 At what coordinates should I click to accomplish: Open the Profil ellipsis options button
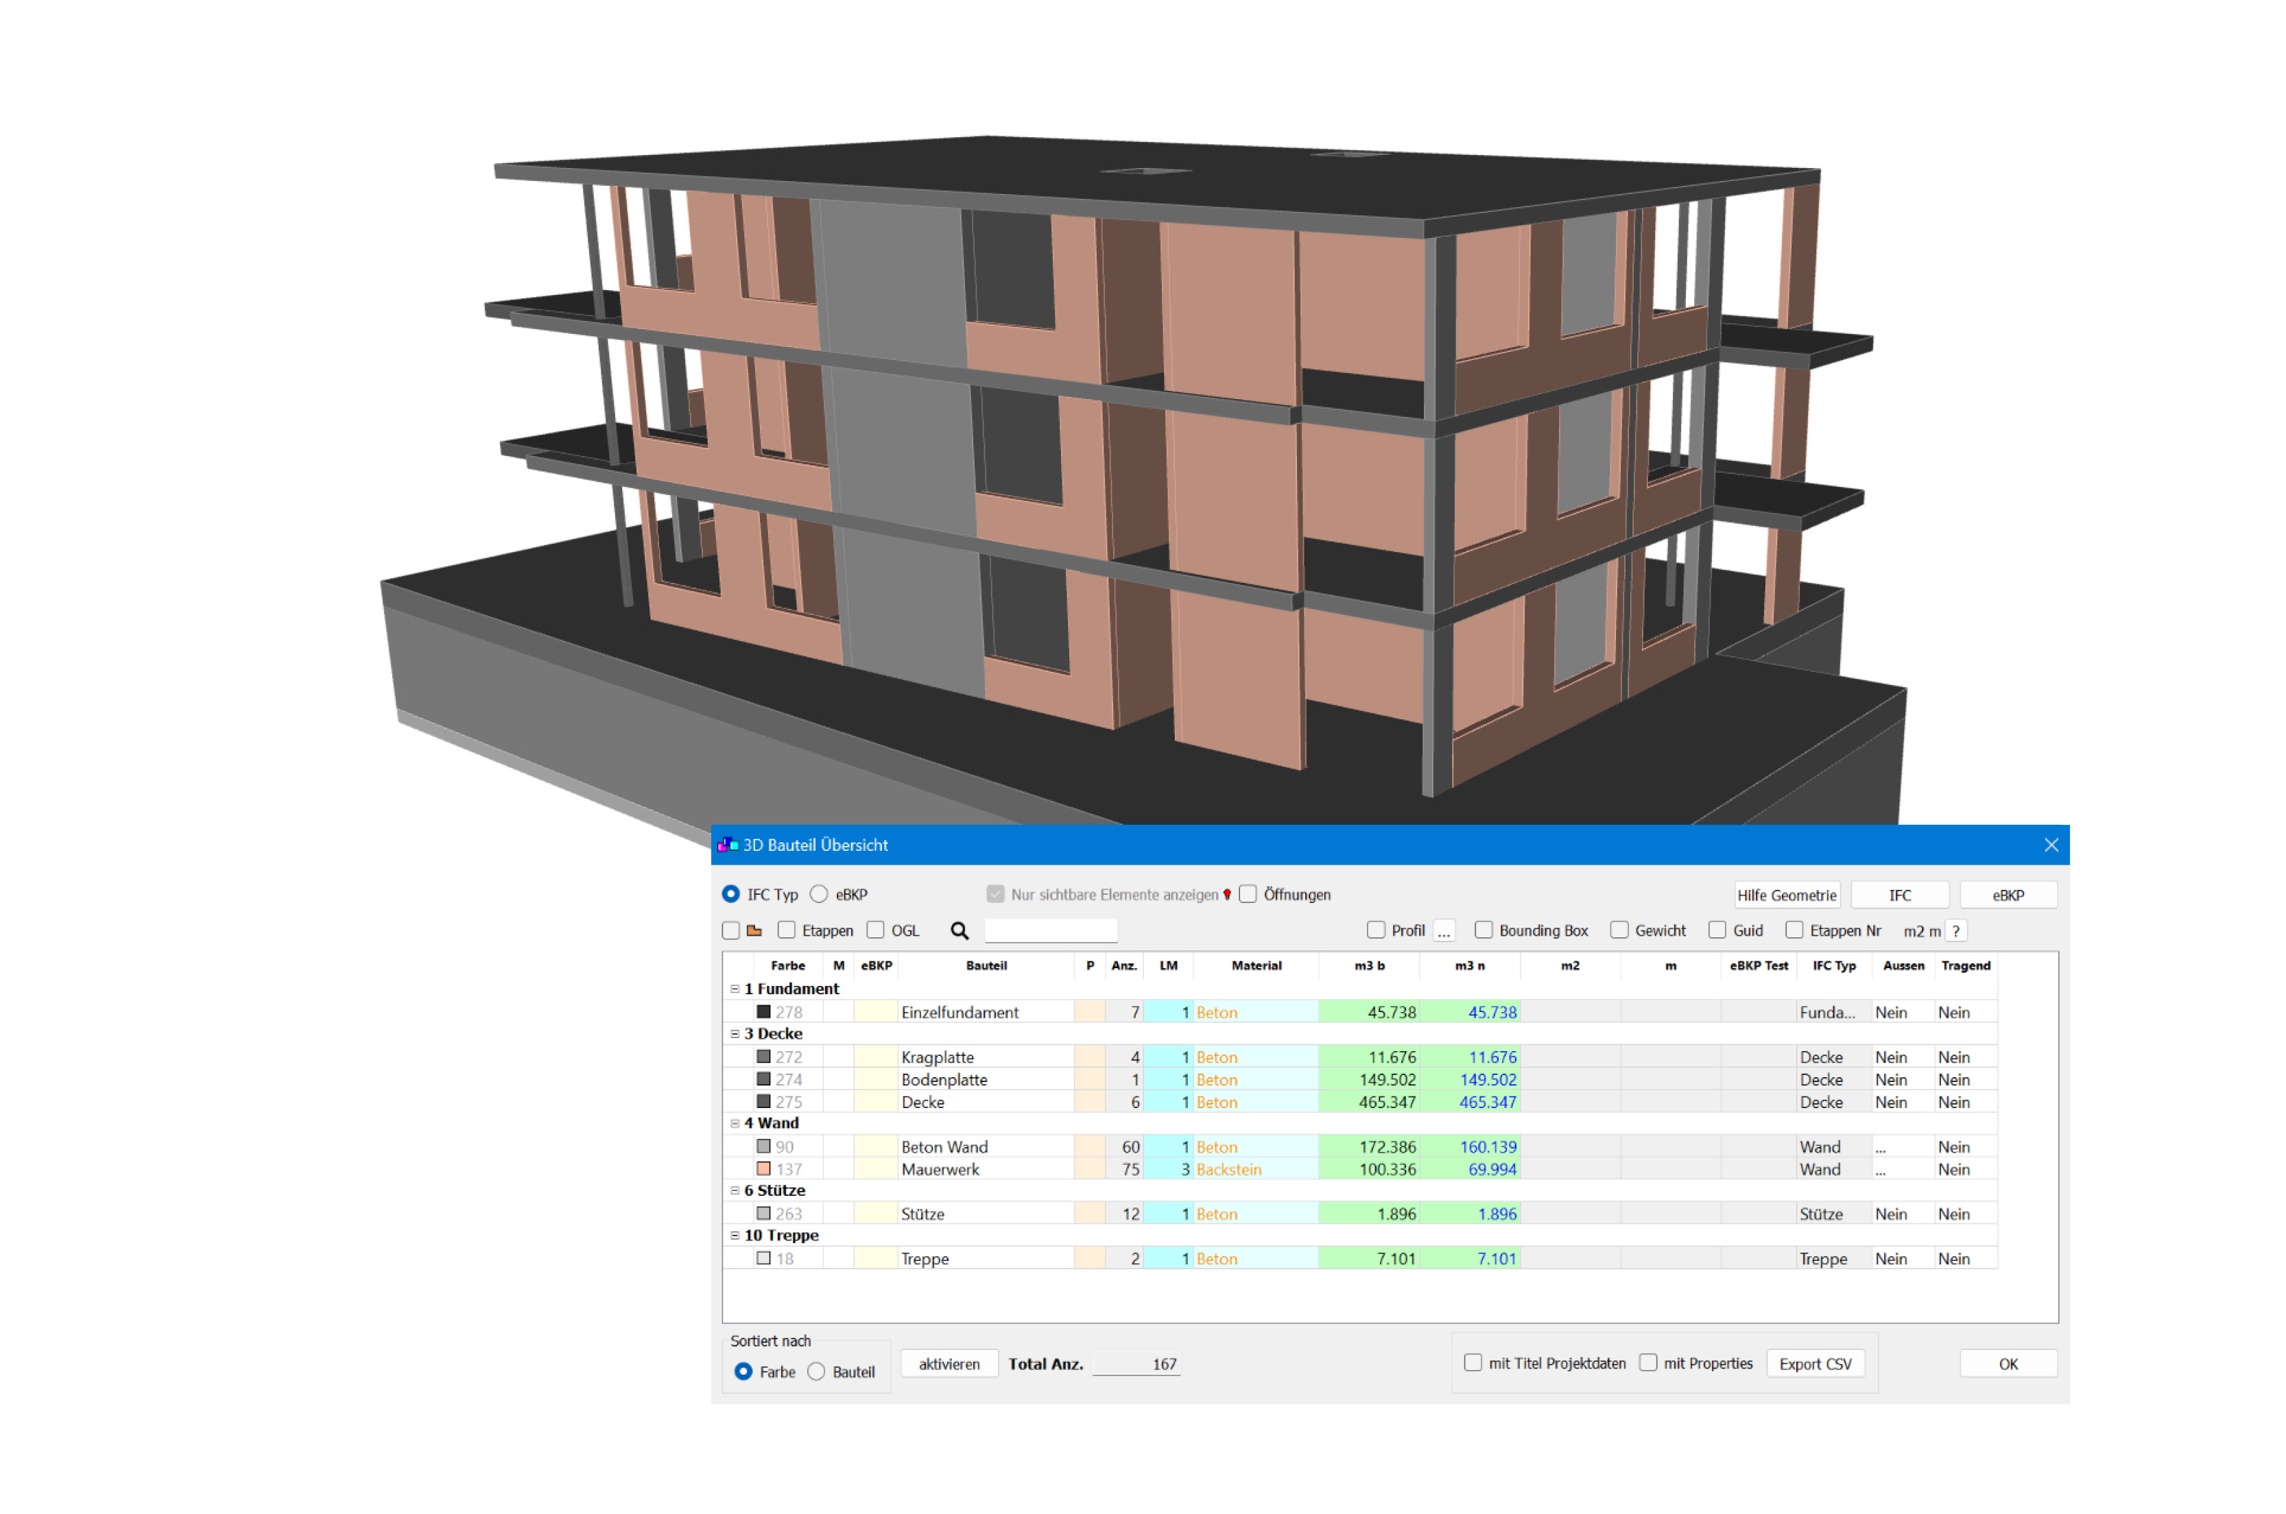[1444, 930]
